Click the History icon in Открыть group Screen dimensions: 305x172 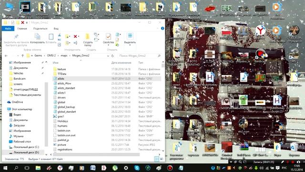tap(117, 44)
